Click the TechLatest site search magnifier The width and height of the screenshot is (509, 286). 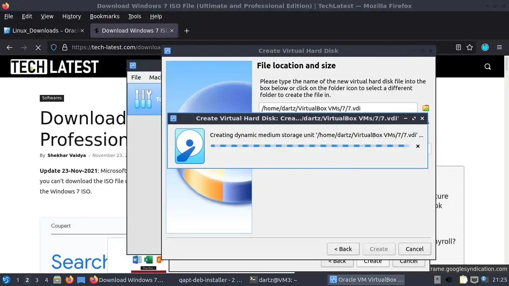488,66
